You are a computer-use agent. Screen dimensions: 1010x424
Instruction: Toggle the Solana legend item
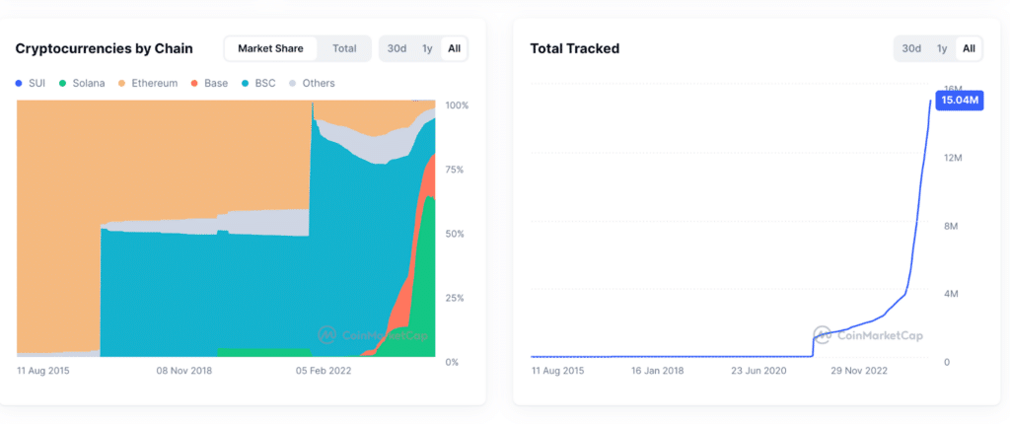tap(82, 83)
